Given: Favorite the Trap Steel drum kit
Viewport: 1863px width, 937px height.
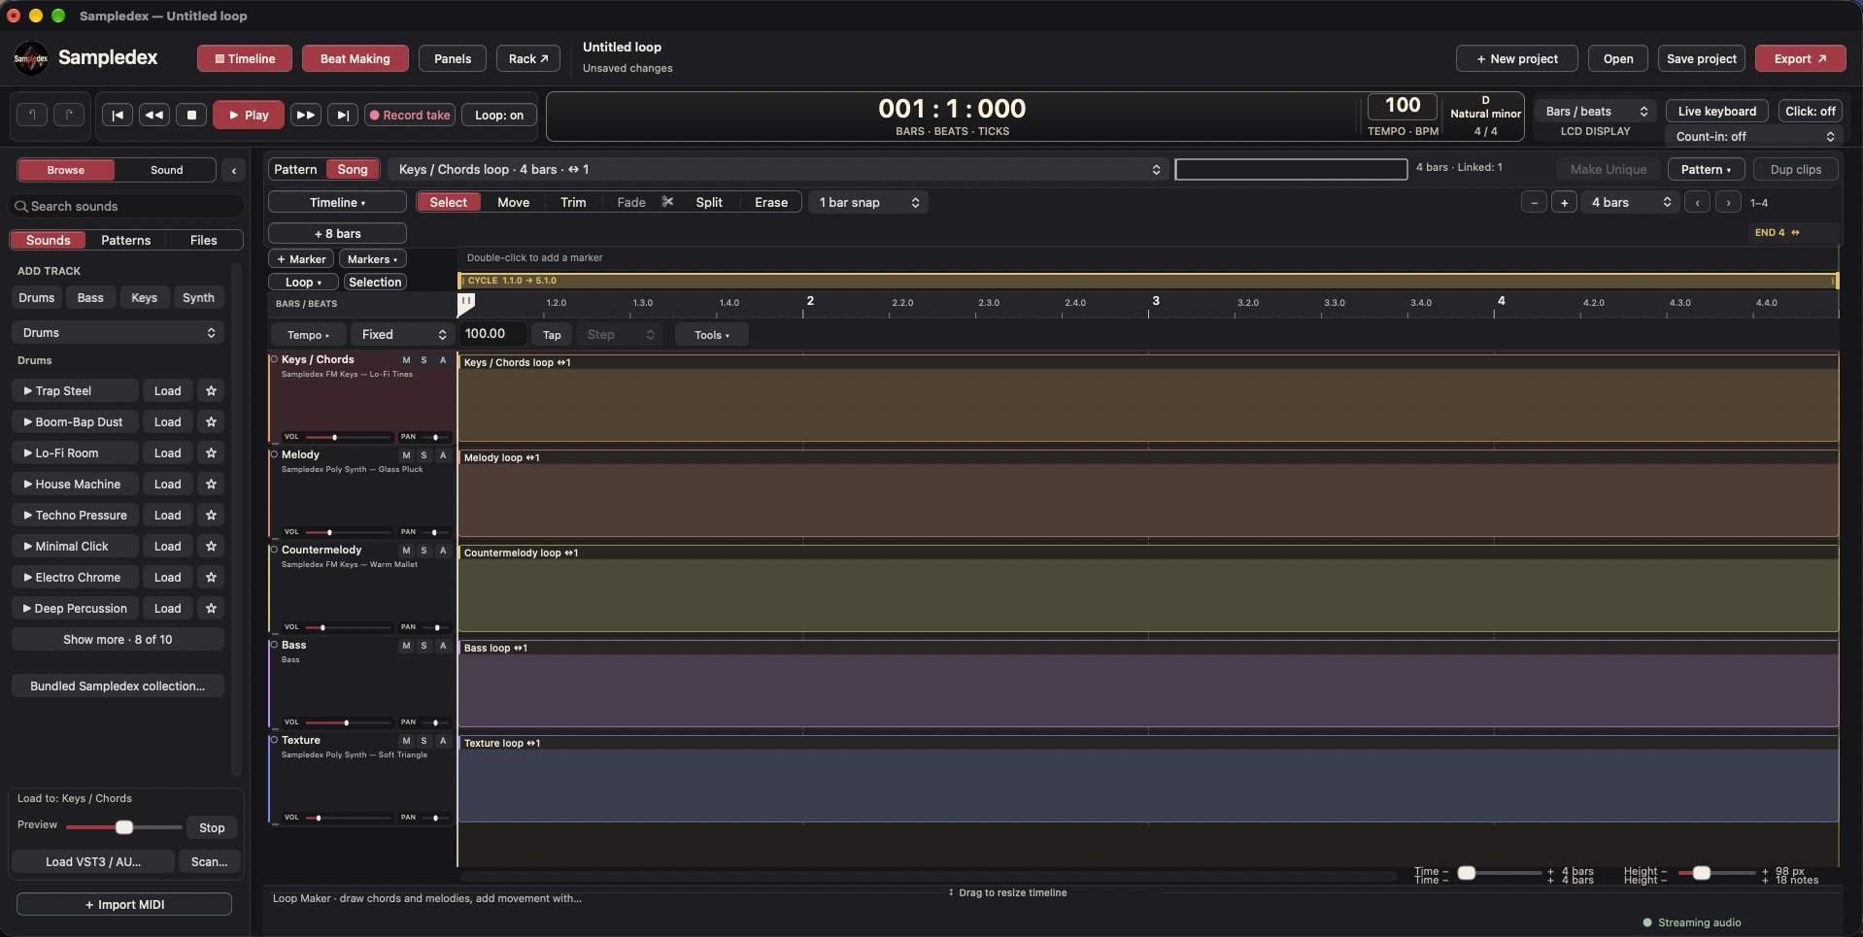Looking at the screenshot, I should (x=211, y=390).
